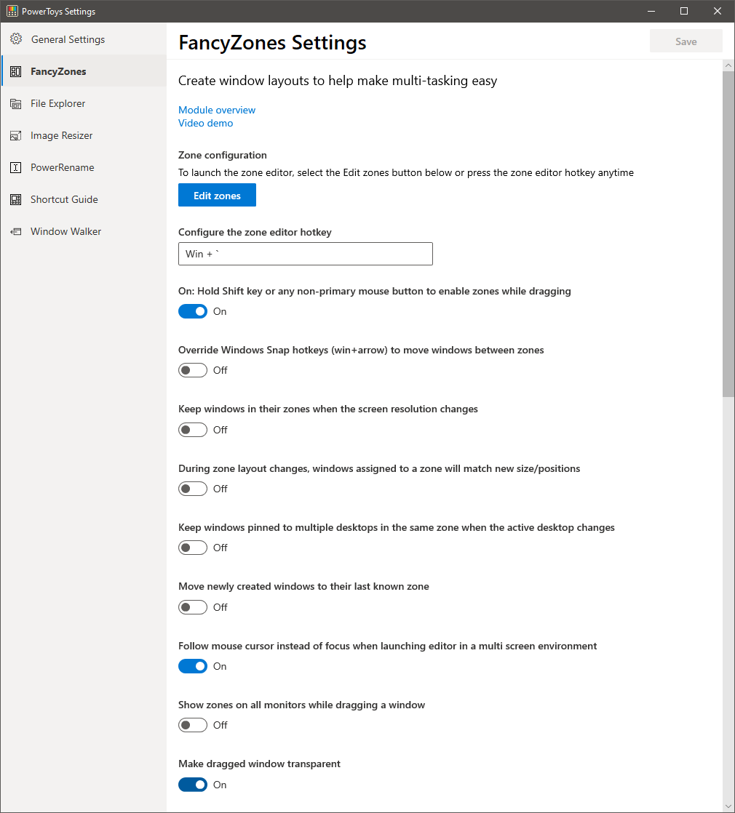Turn on keep windows in zones after resolution changes
735x813 pixels.
coord(192,429)
